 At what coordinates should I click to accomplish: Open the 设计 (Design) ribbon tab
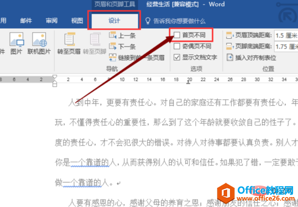[114, 20]
